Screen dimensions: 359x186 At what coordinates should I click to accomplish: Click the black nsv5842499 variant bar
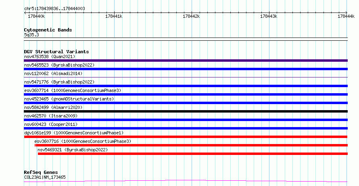point(186,111)
